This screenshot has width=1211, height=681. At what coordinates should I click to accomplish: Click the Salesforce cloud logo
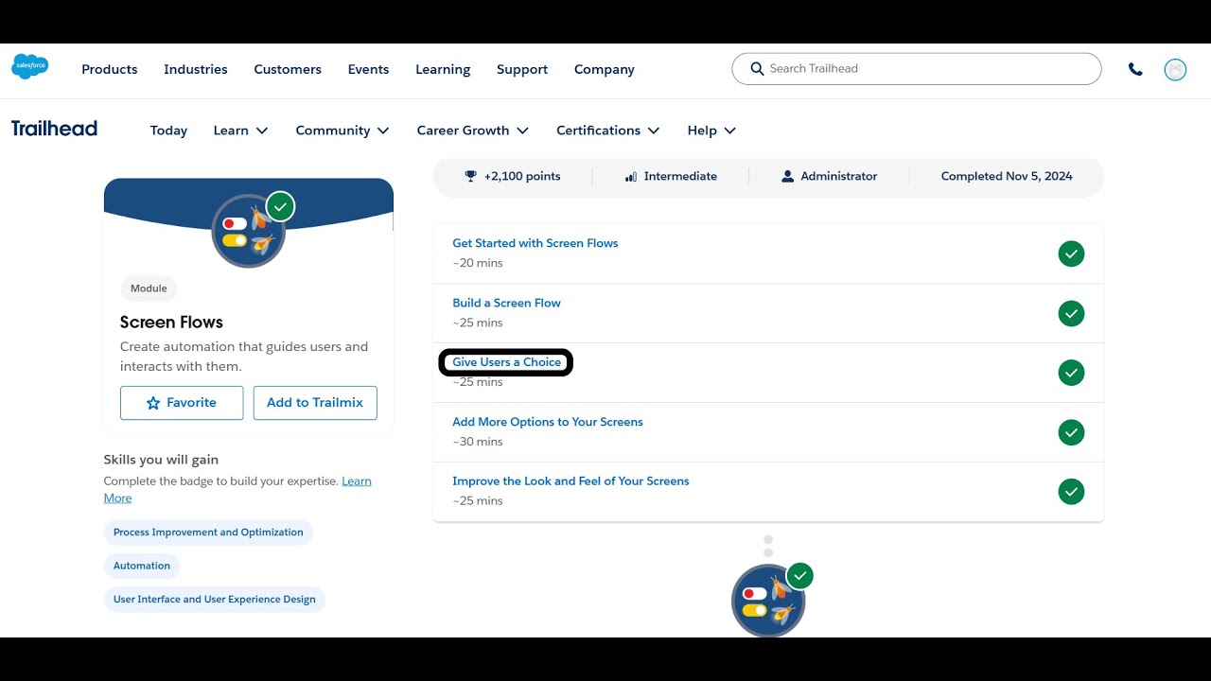[x=30, y=67]
